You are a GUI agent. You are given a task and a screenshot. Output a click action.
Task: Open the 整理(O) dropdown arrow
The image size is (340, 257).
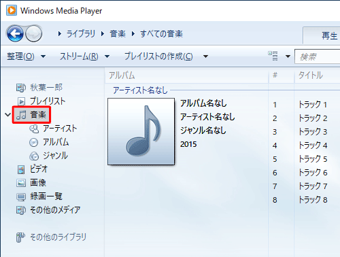coord(43,56)
